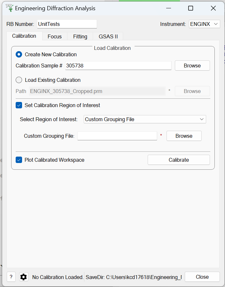
Task: Open the Fitting tab
Action: pos(80,36)
